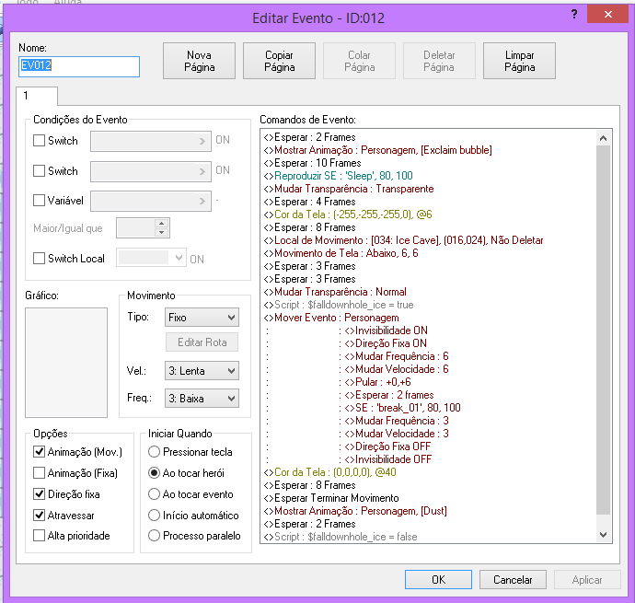Click the Copiar Página button
This screenshot has height=603, width=635.
coord(279,61)
